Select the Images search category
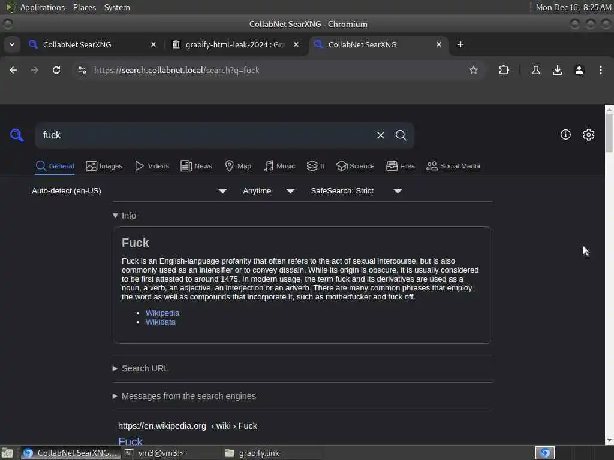This screenshot has height=460, width=614. [x=104, y=166]
